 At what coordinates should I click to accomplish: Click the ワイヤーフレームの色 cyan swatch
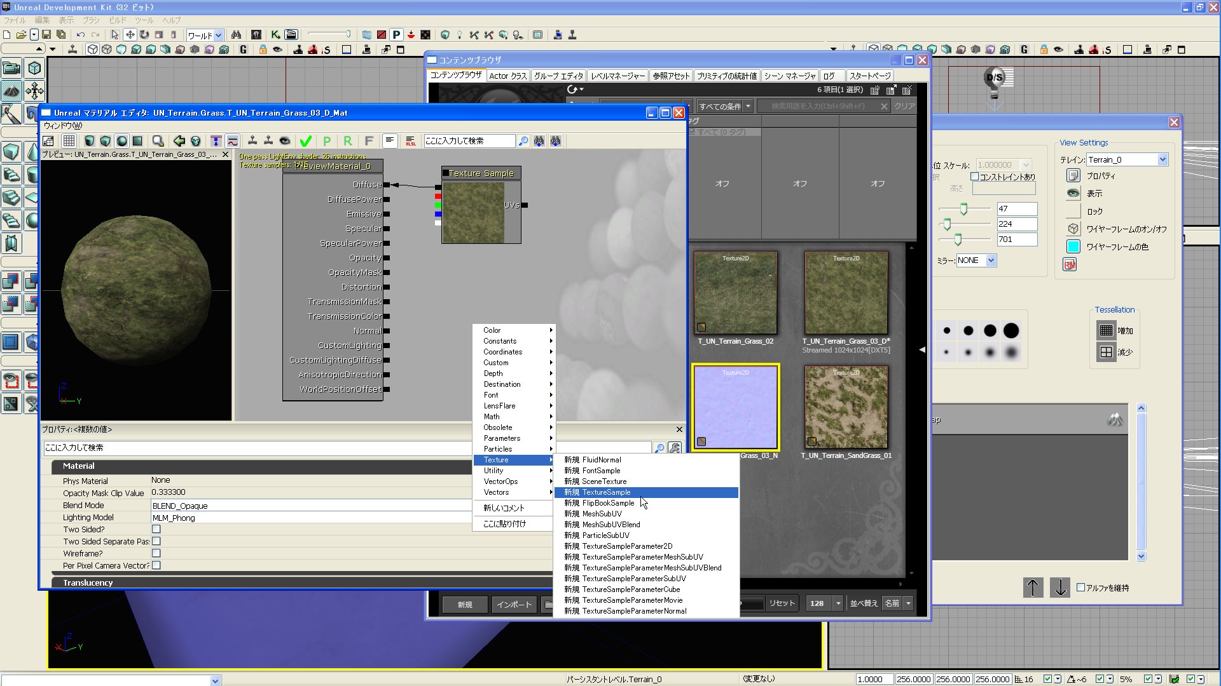1073,246
